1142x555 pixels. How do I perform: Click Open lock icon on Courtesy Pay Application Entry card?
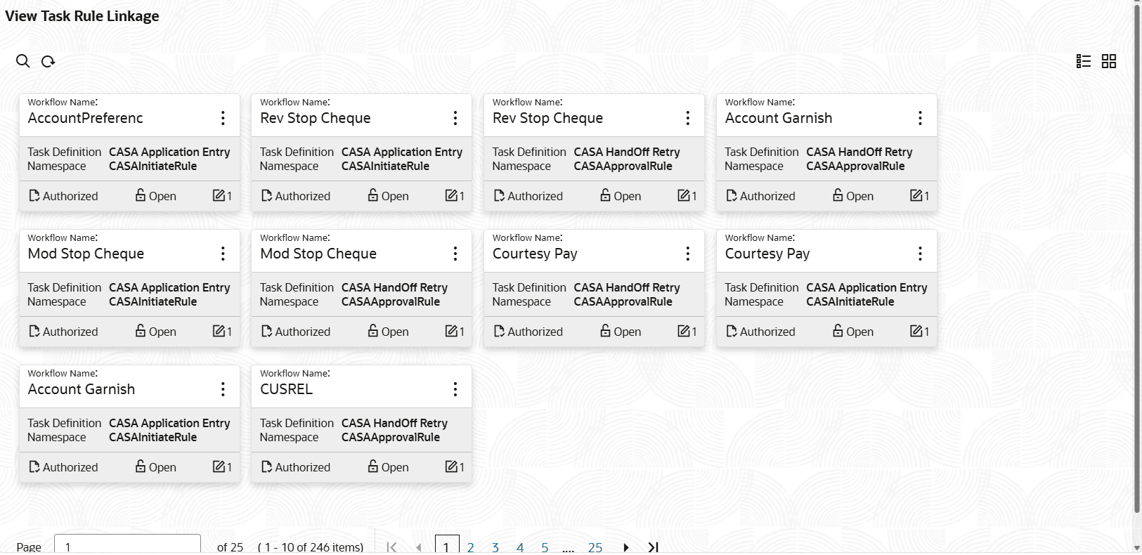pos(838,330)
